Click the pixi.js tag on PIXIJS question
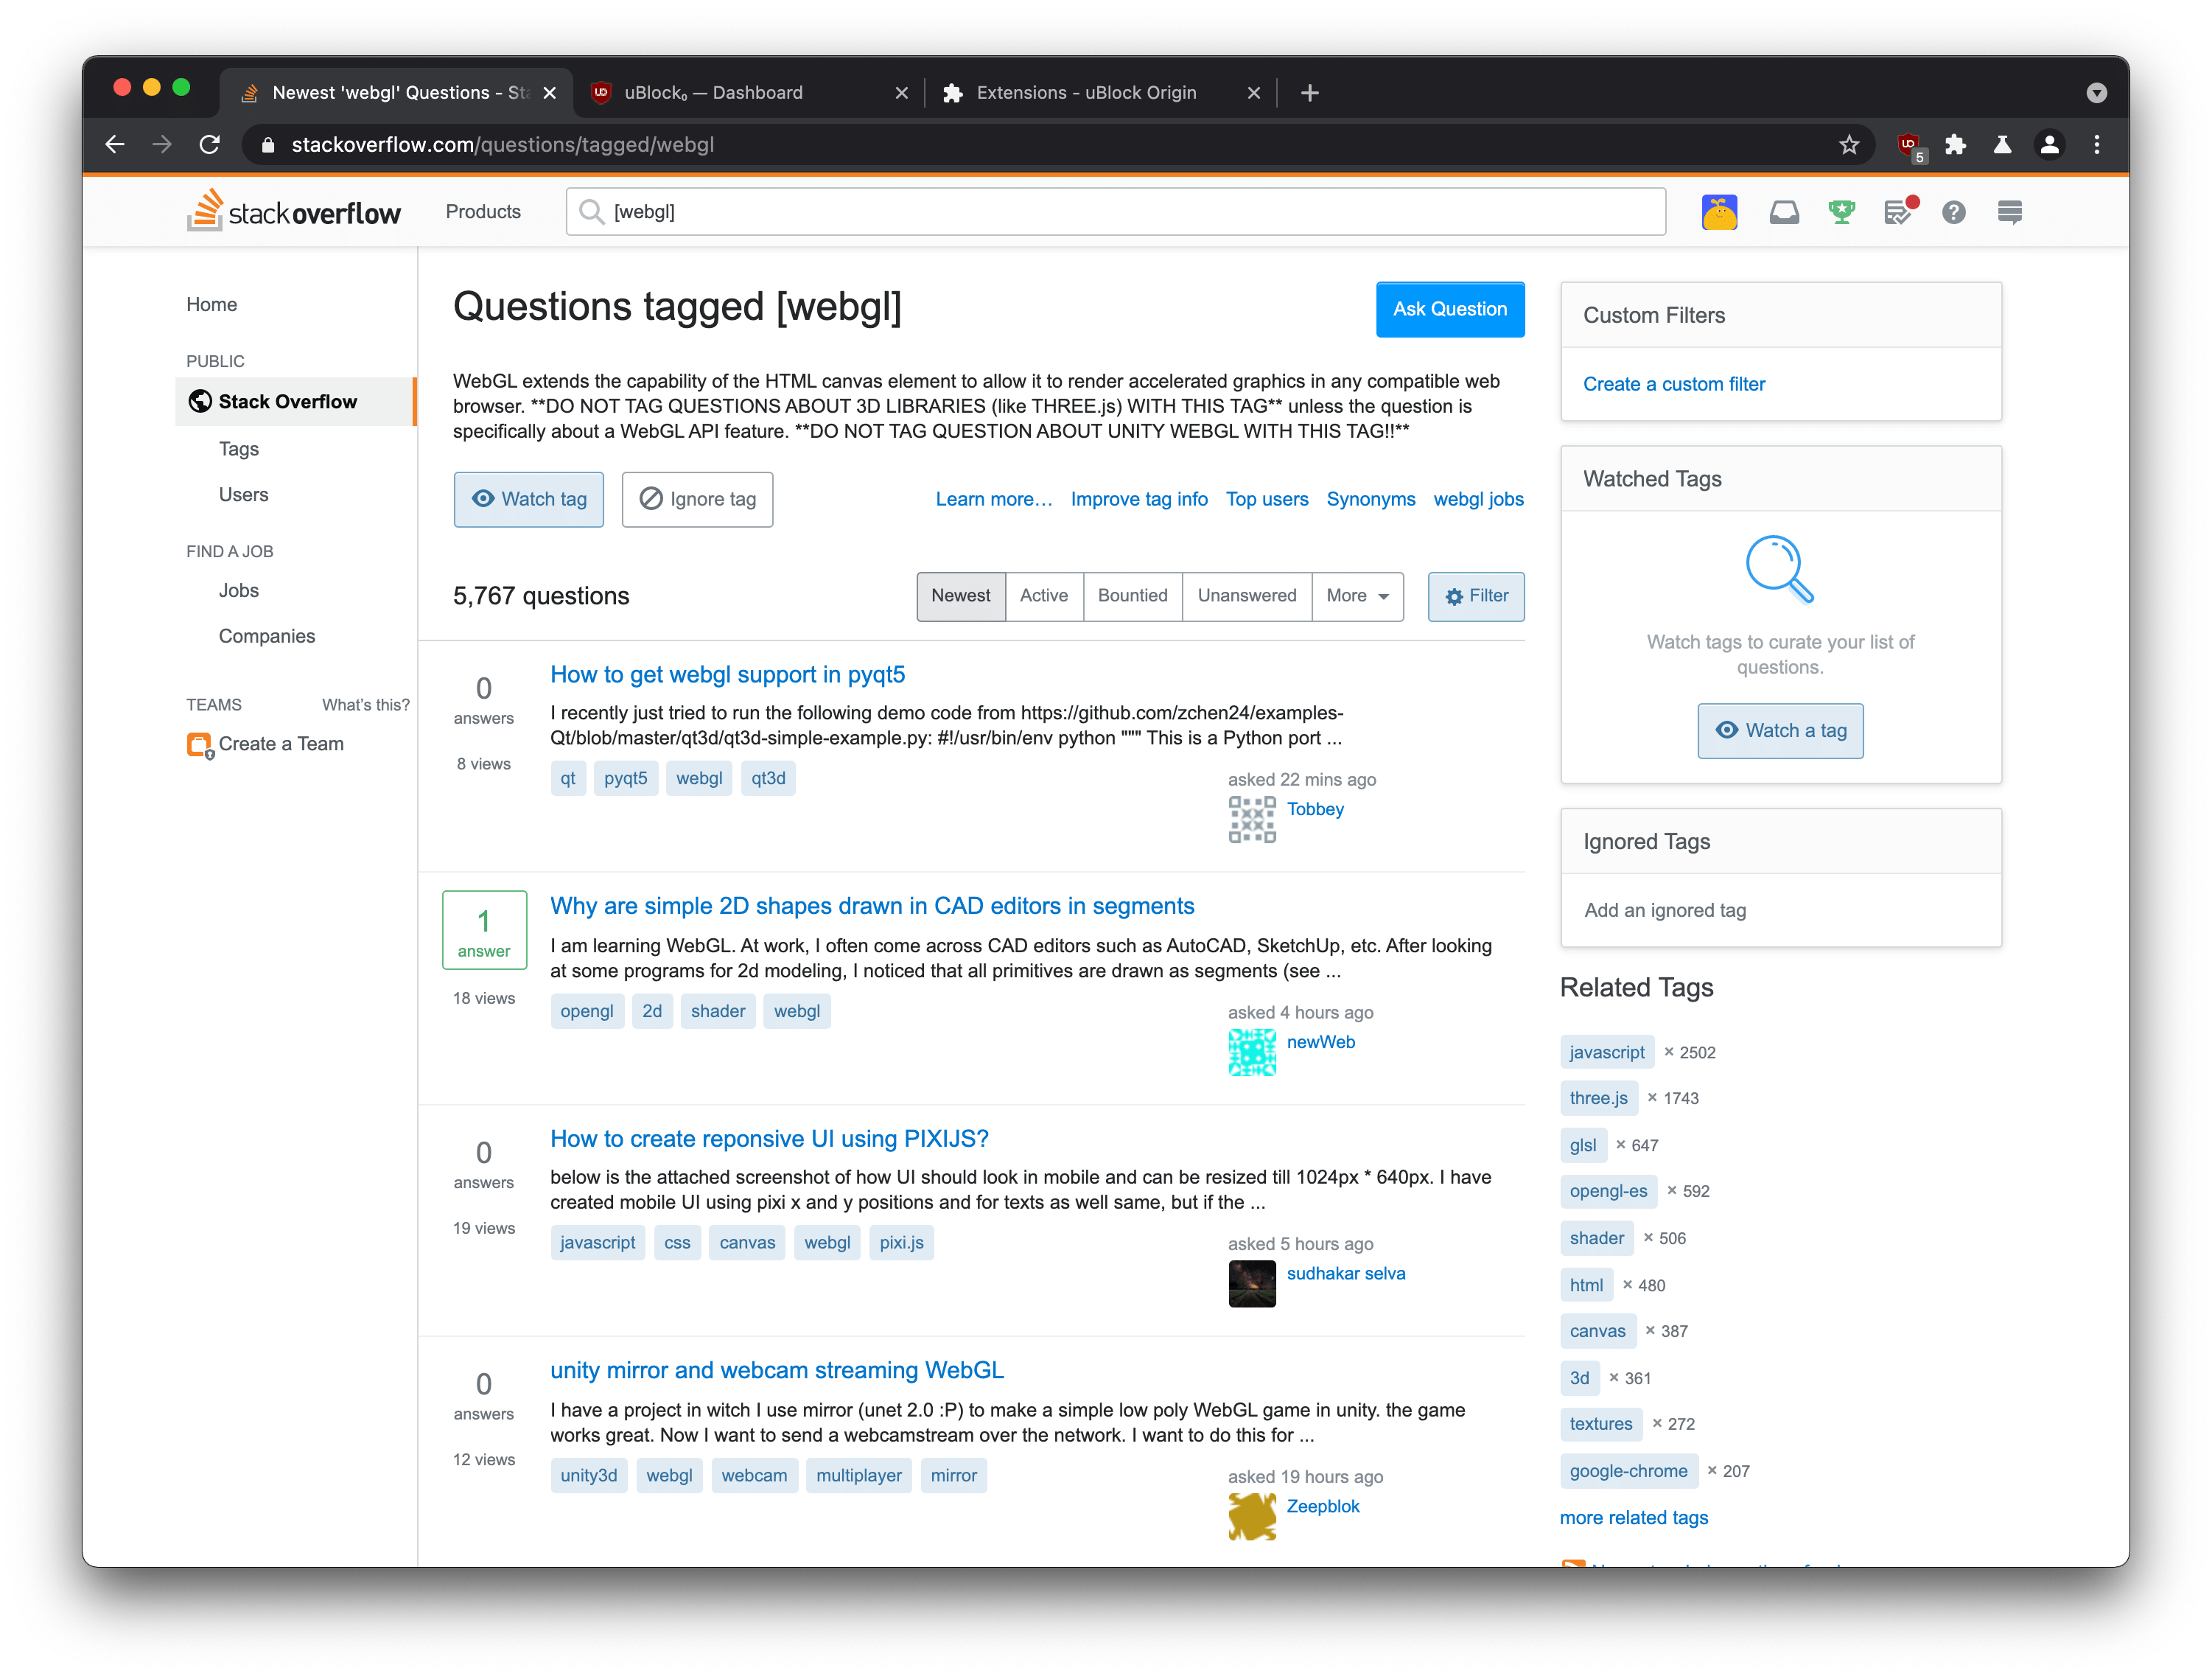The image size is (2212, 1676). [901, 1243]
